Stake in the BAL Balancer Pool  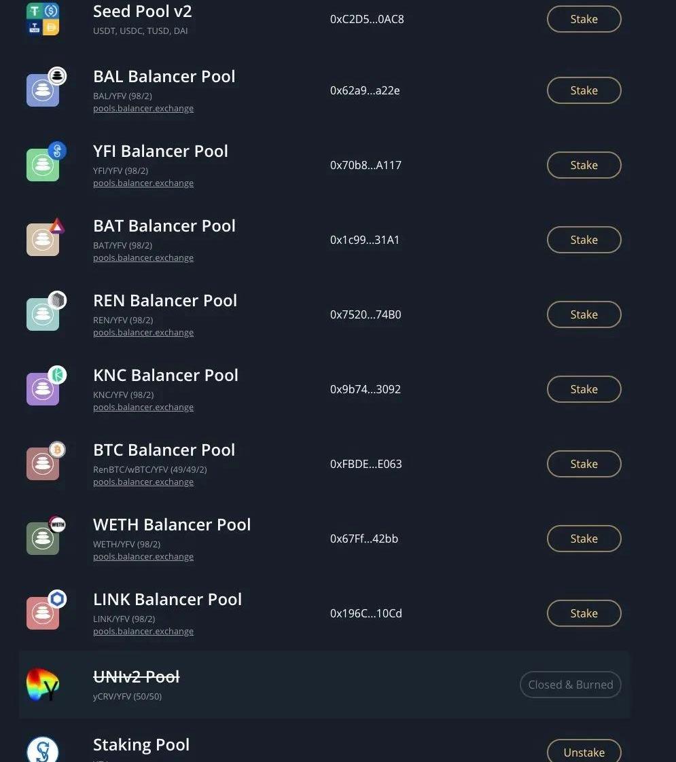click(x=584, y=90)
